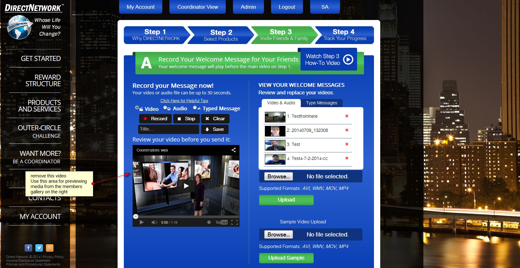Open the video on YouTube via its logo
The image size is (520, 268).
click(x=221, y=222)
